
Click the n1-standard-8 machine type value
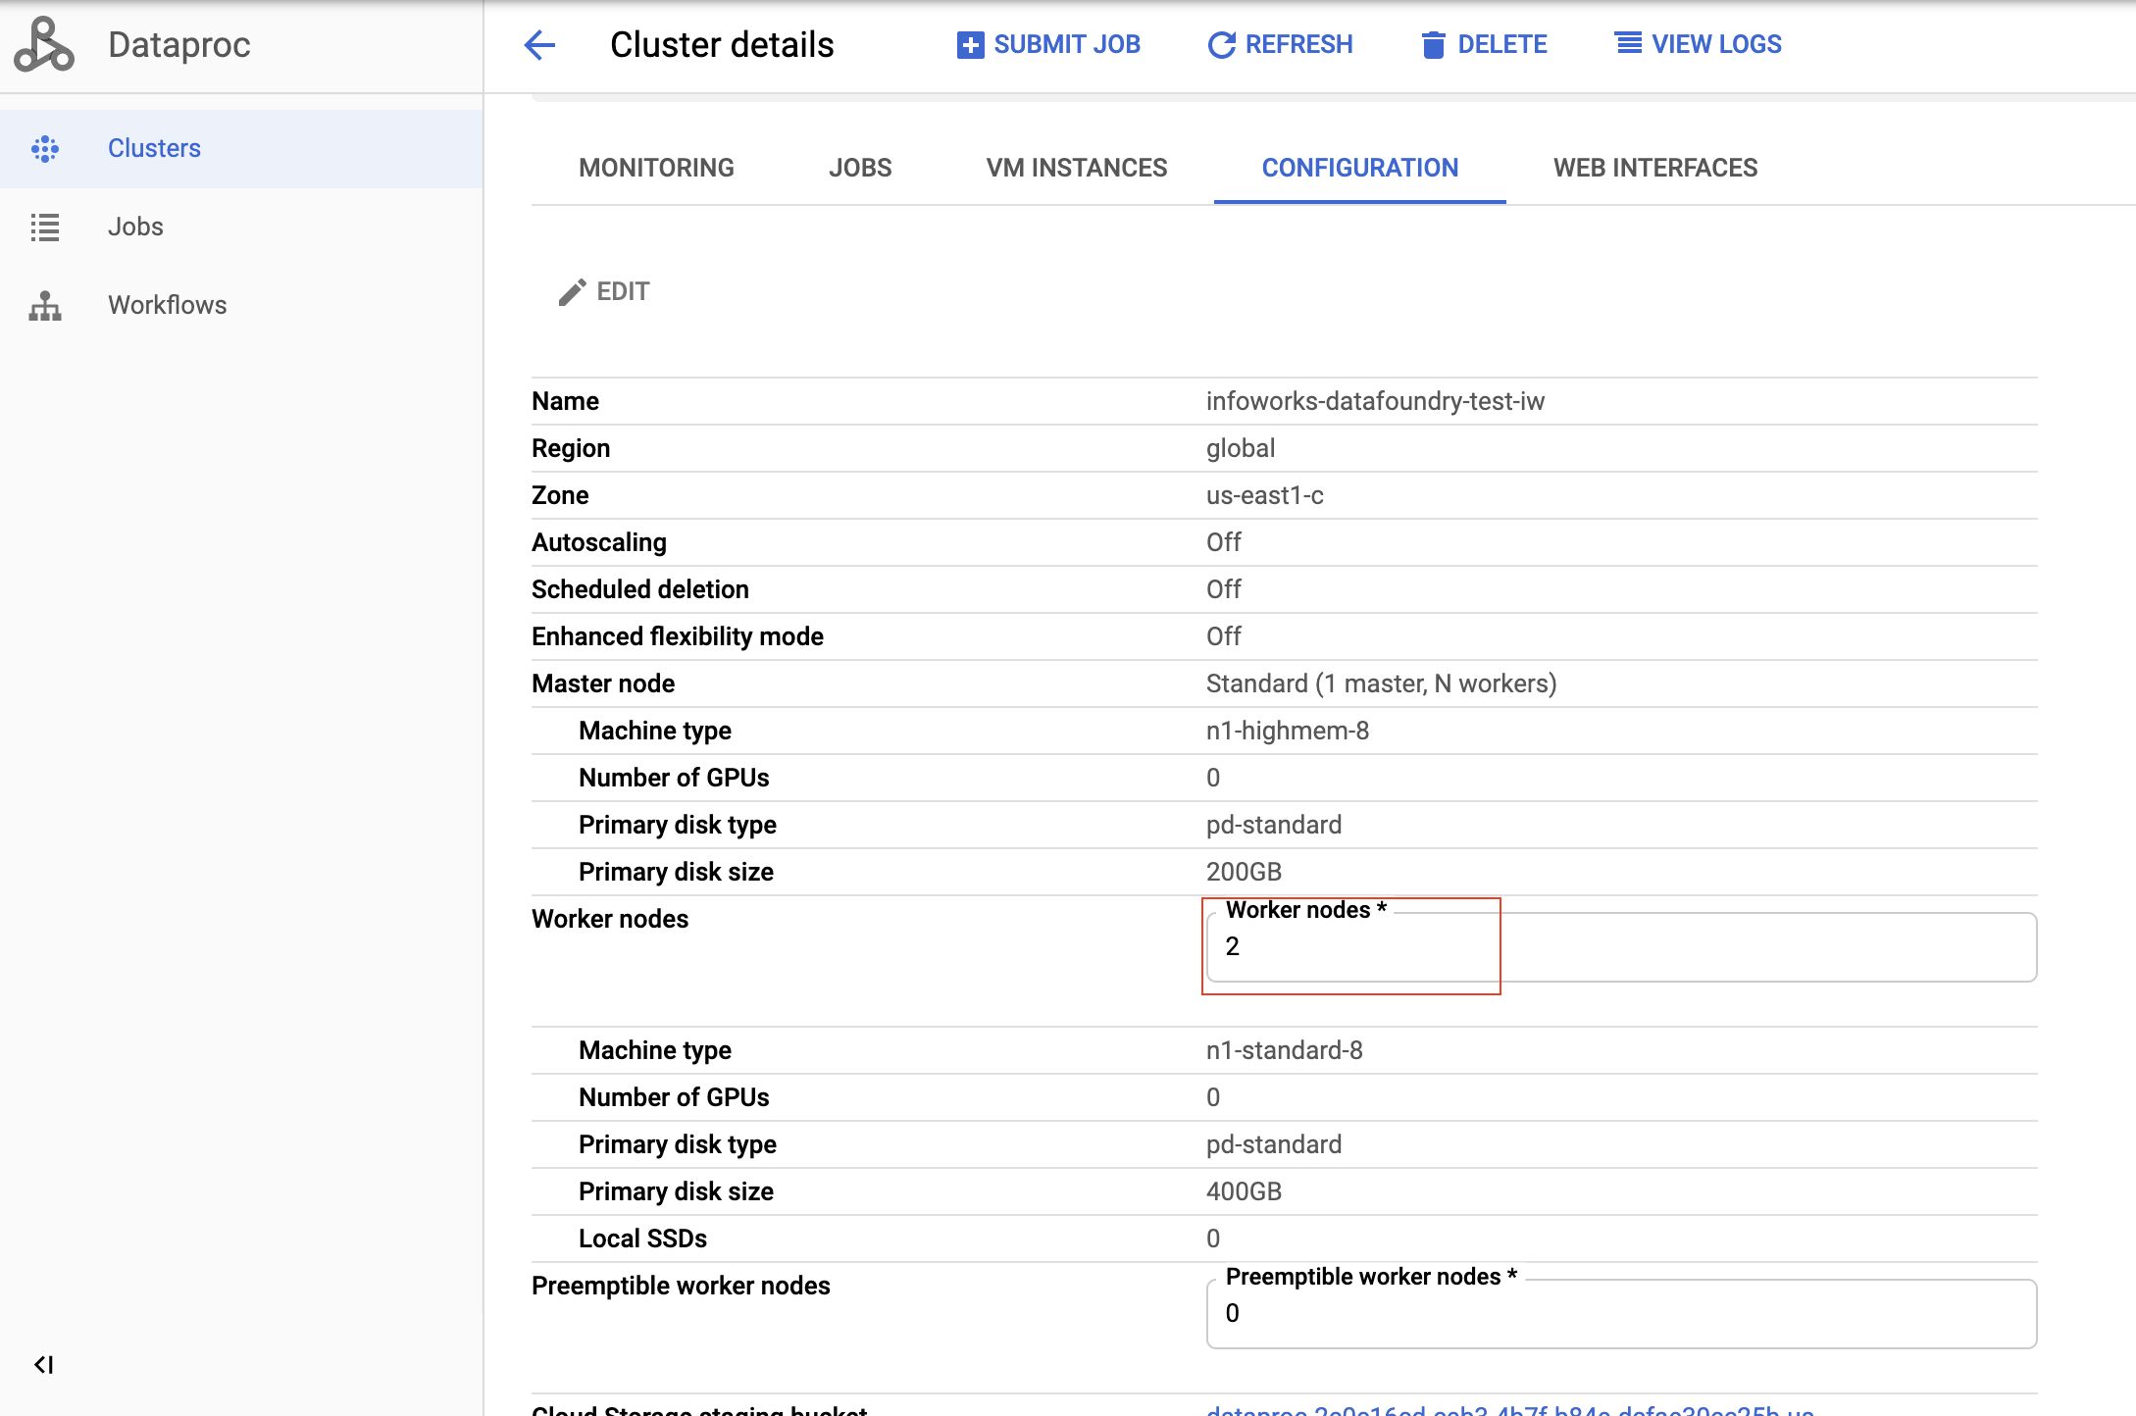tap(1284, 1050)
